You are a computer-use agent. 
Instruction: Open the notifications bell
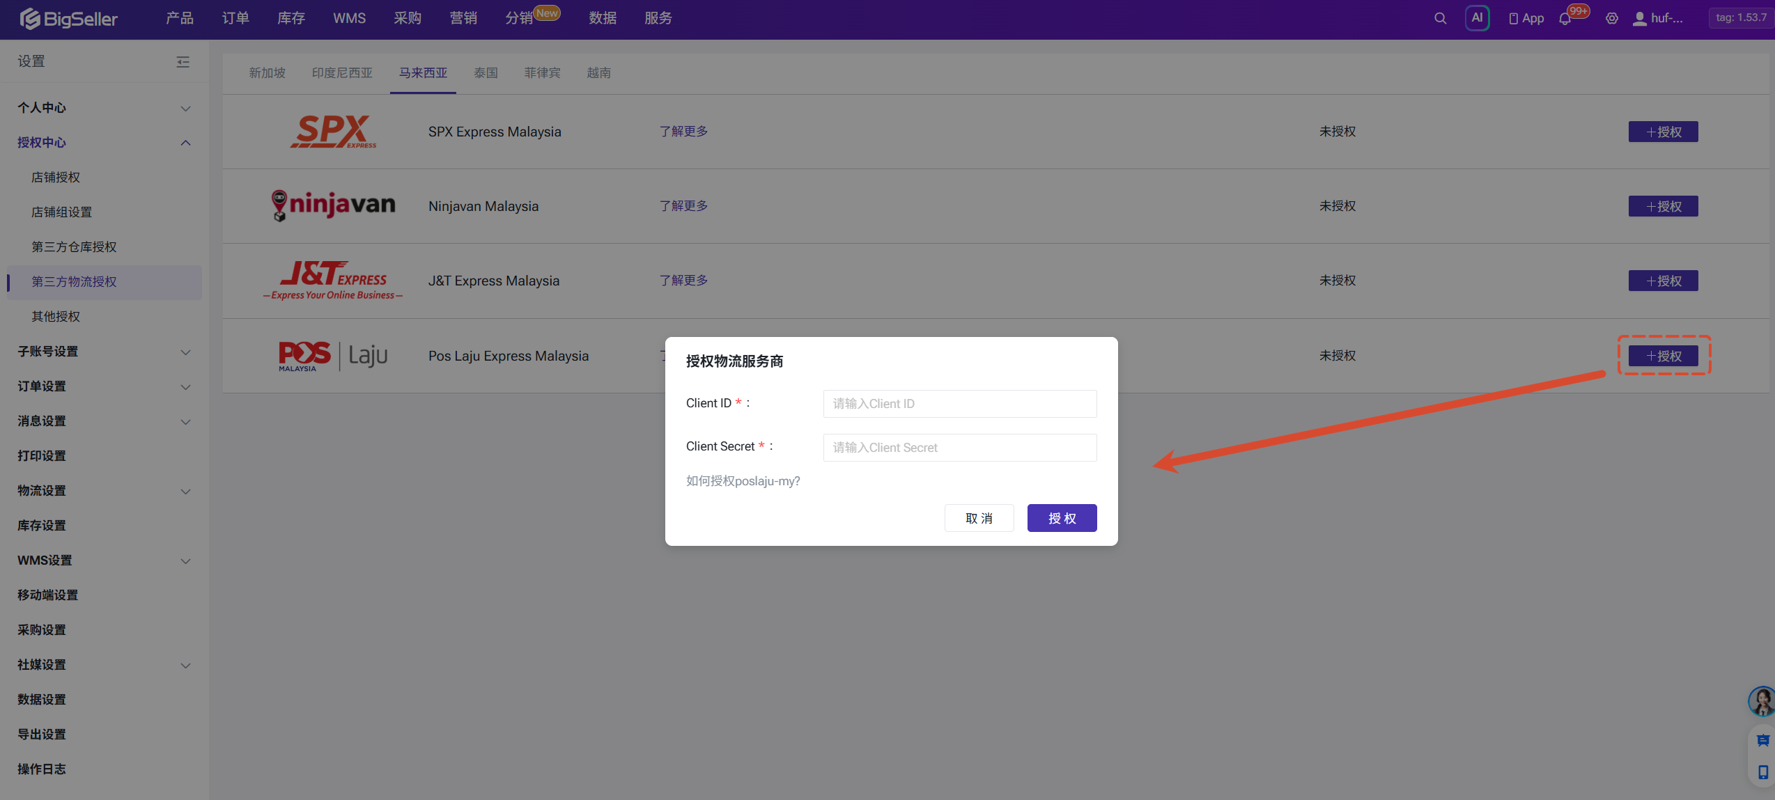(1565, 19)
